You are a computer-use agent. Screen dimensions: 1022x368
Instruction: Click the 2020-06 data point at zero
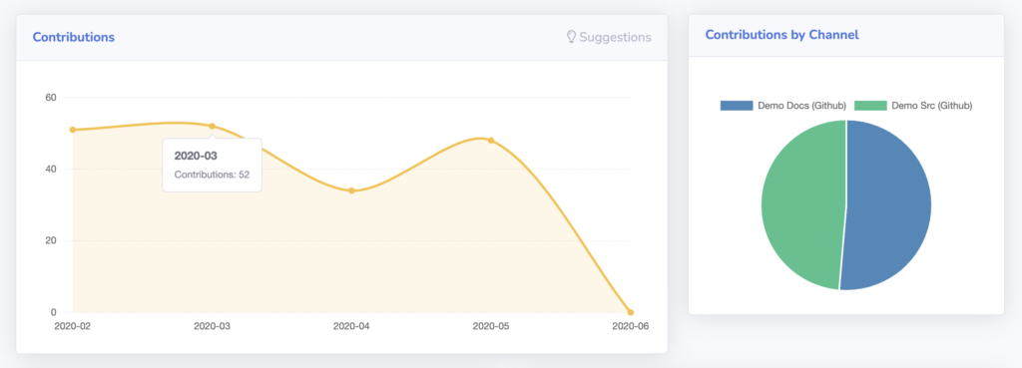click(x=631, y=312)
